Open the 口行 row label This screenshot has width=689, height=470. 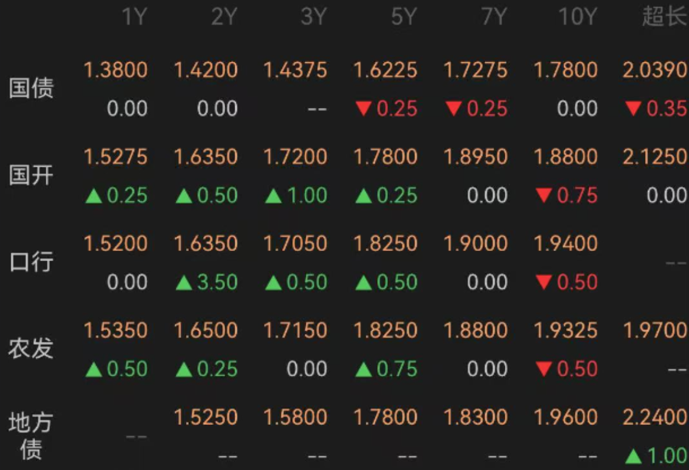click(x=31, y=262)
